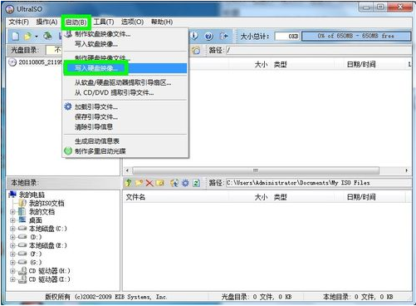Image resolution: width=416 pixels, height=306 pixels.
Task: Expand 本地磁盘 (E:) tree node
Action: click(12, 245)
